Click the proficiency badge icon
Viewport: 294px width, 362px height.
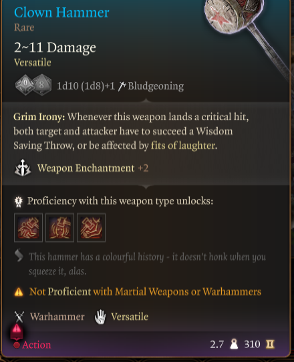click(x=19, y=201)
